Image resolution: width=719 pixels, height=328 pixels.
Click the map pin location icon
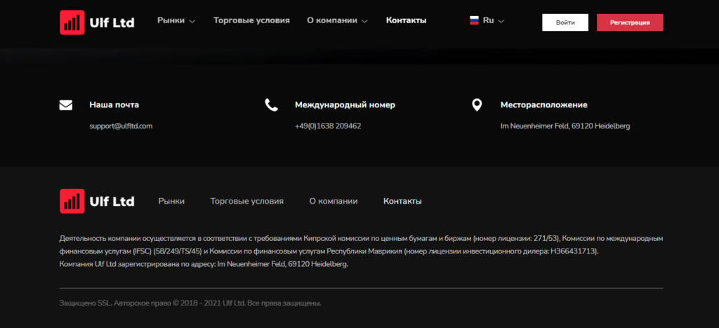click(477, 105)
